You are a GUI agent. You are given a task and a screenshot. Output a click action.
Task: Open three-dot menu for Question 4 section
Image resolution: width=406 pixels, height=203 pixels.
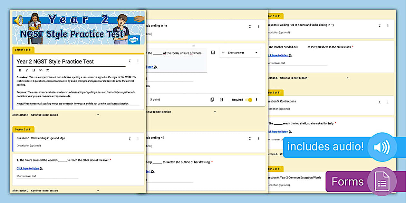pyautogui.click(x=388, y=26)
